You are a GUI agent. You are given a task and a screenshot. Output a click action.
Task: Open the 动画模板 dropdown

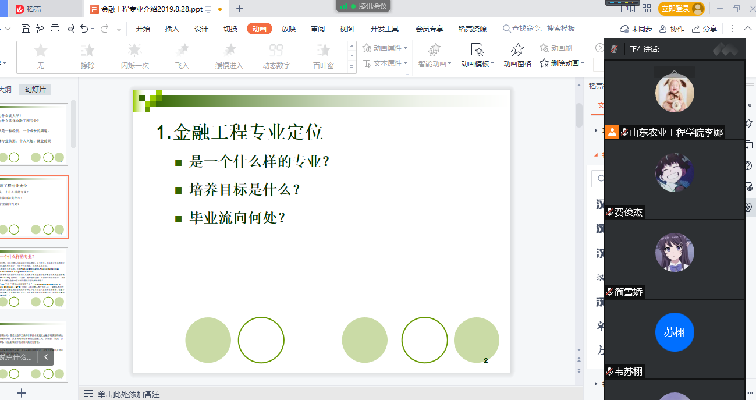[477, 55]
